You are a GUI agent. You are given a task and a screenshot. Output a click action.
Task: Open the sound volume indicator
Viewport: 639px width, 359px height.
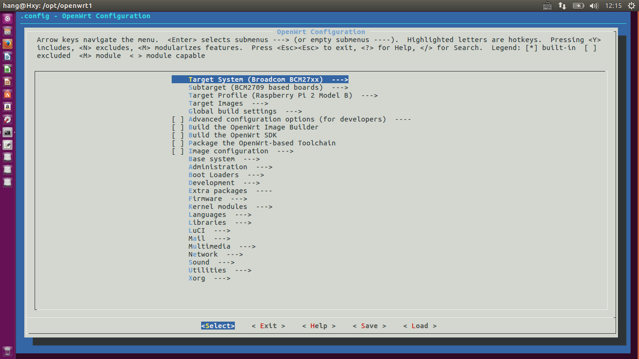594,6
